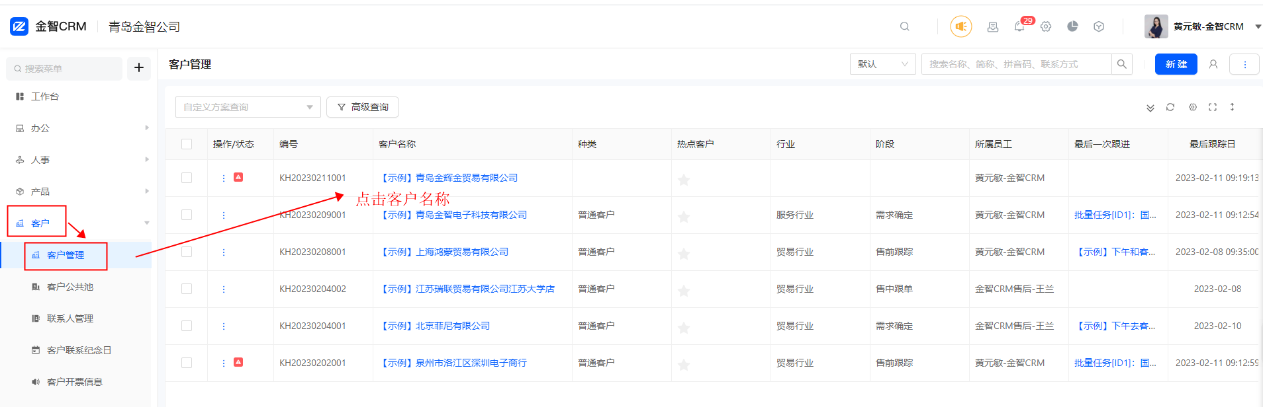Click the user avatar photo
The height and width of the screenshot is (407, 1263).
point(1156,26)
